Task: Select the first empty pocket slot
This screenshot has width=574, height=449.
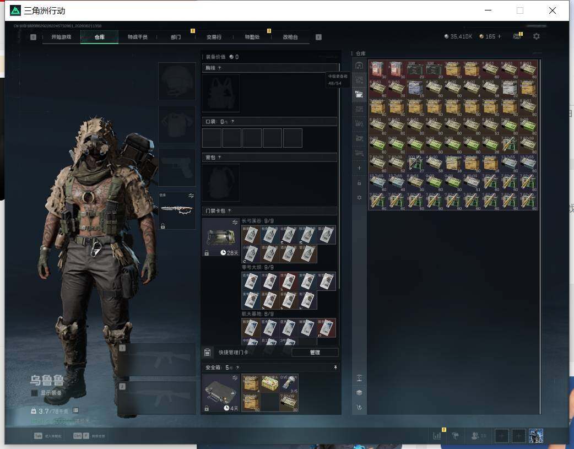Action: point(212,138)
